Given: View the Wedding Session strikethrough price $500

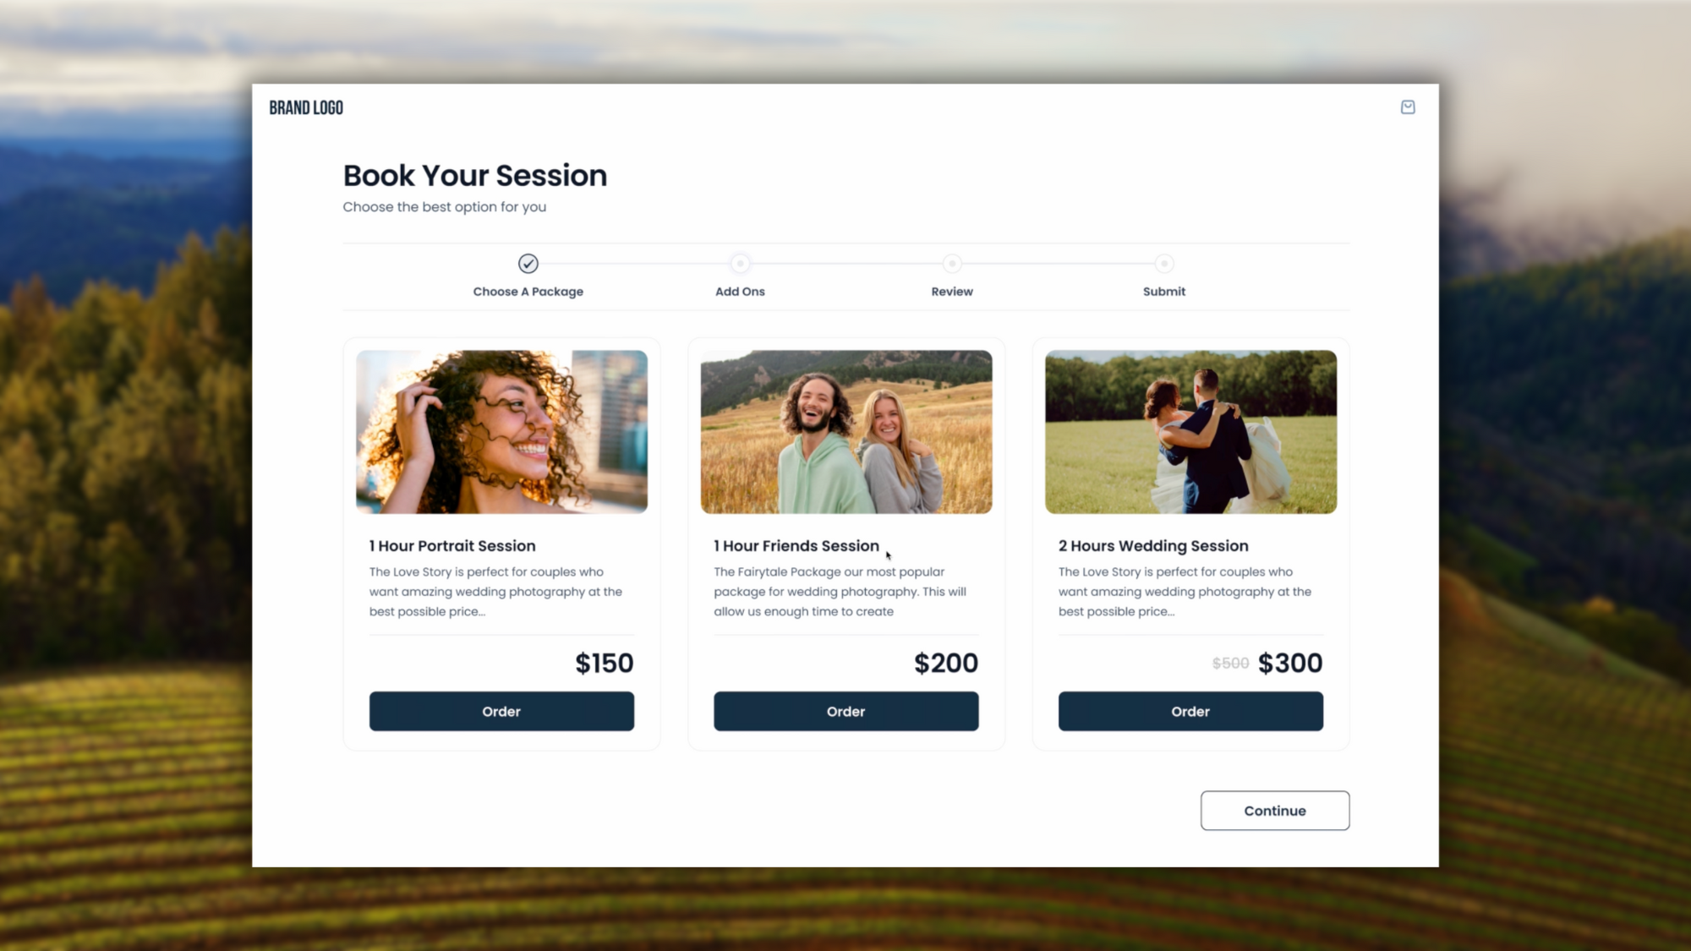Looking at the screenshot, I should click(x=1229, y=663).
